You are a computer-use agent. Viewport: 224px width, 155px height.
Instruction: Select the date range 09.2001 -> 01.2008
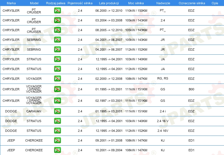click(109, 140)
